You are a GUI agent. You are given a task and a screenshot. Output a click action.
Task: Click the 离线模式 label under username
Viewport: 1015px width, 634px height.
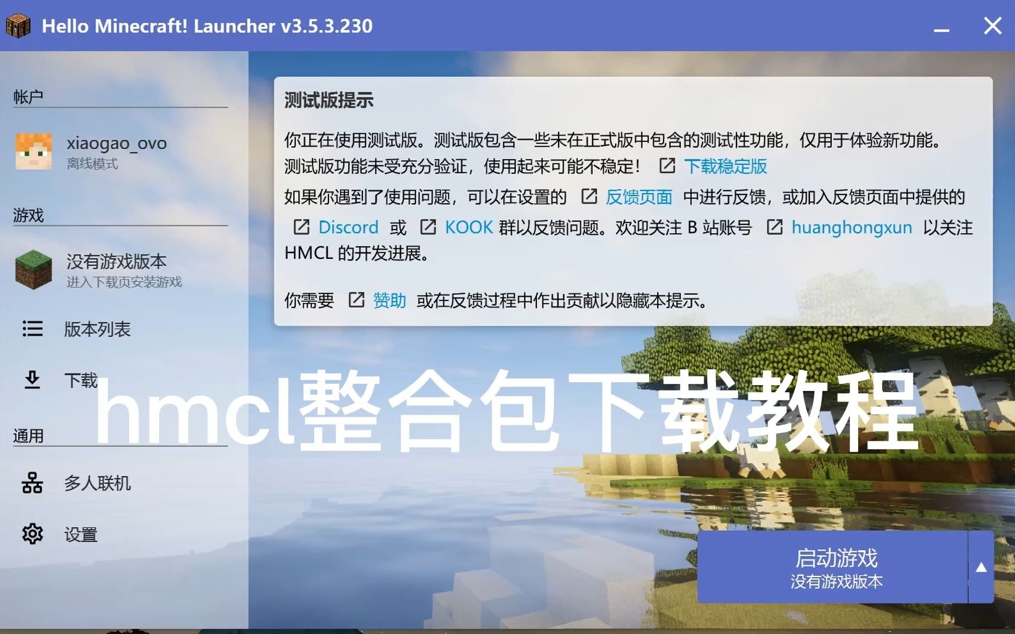92,164
